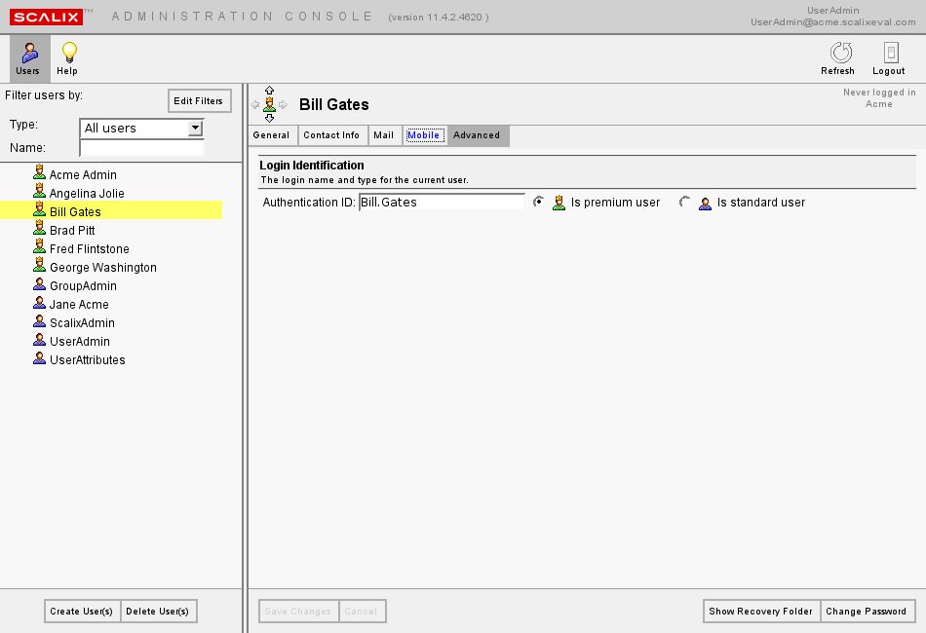
Task: Switch to the Contact Info tab
Action: 331,135
